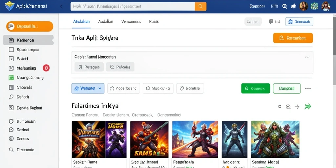Screen dimensions: 336x168
Task: Click the green outlined Gangread button
Action: point(287,88)
